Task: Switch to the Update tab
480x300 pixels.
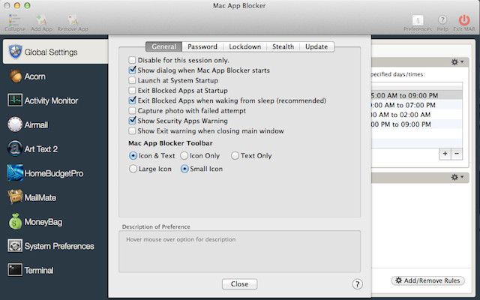Action: pos(316,46)
